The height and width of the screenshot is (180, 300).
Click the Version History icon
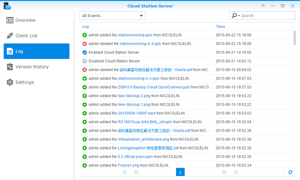tap(10, 67)
